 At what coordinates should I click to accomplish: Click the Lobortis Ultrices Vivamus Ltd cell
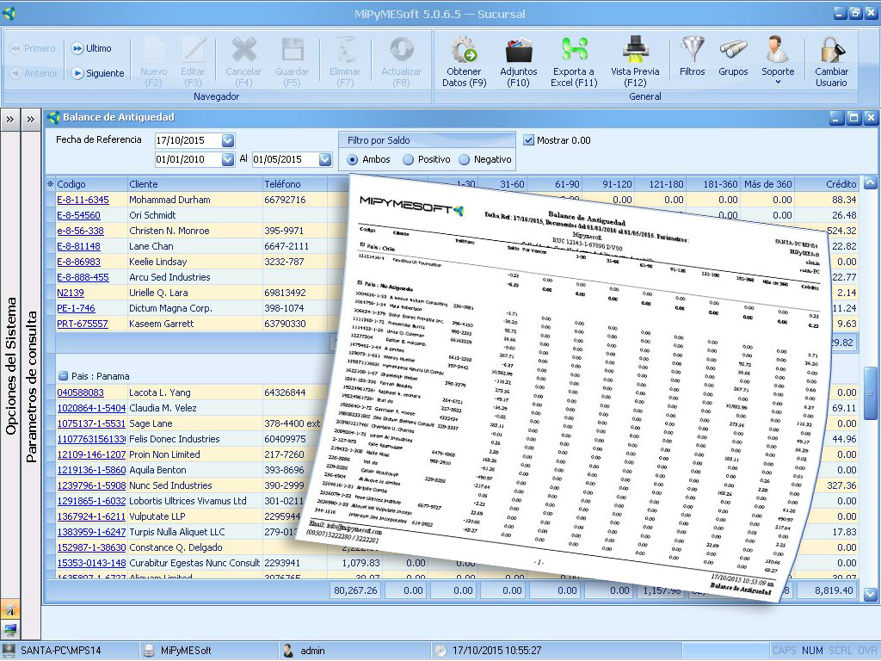(194, 501)
